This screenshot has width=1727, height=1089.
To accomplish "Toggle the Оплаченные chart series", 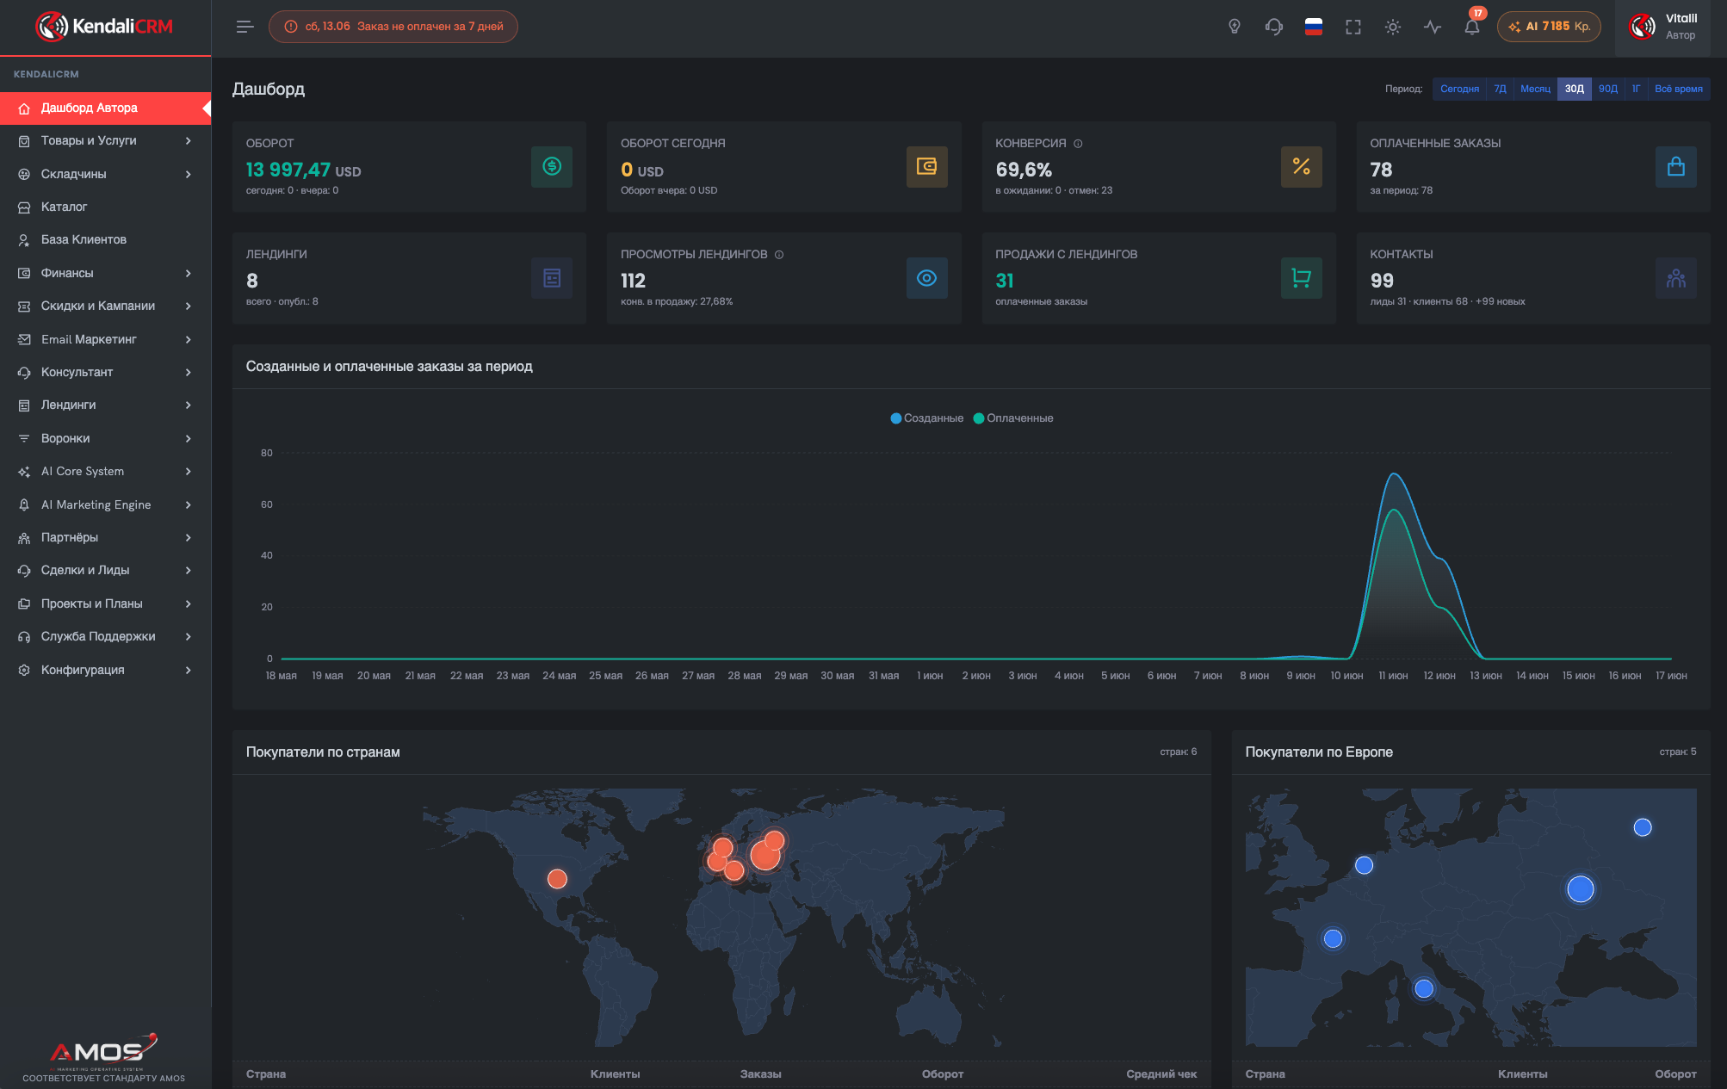I will (1013, 418).
